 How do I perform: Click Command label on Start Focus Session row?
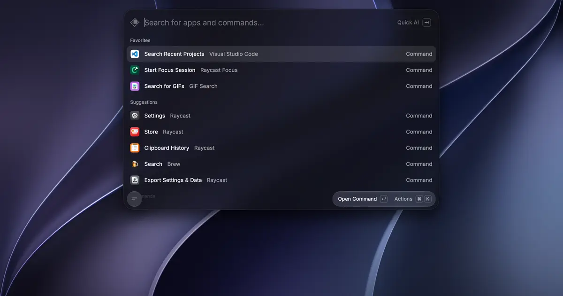[419, 70]
